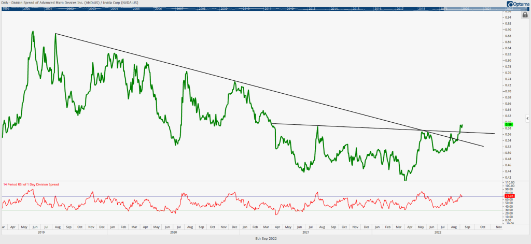Click the '14 Period RSI of 1 Day Division Spread' label
The image size is (531, 244).
point(31,184)
